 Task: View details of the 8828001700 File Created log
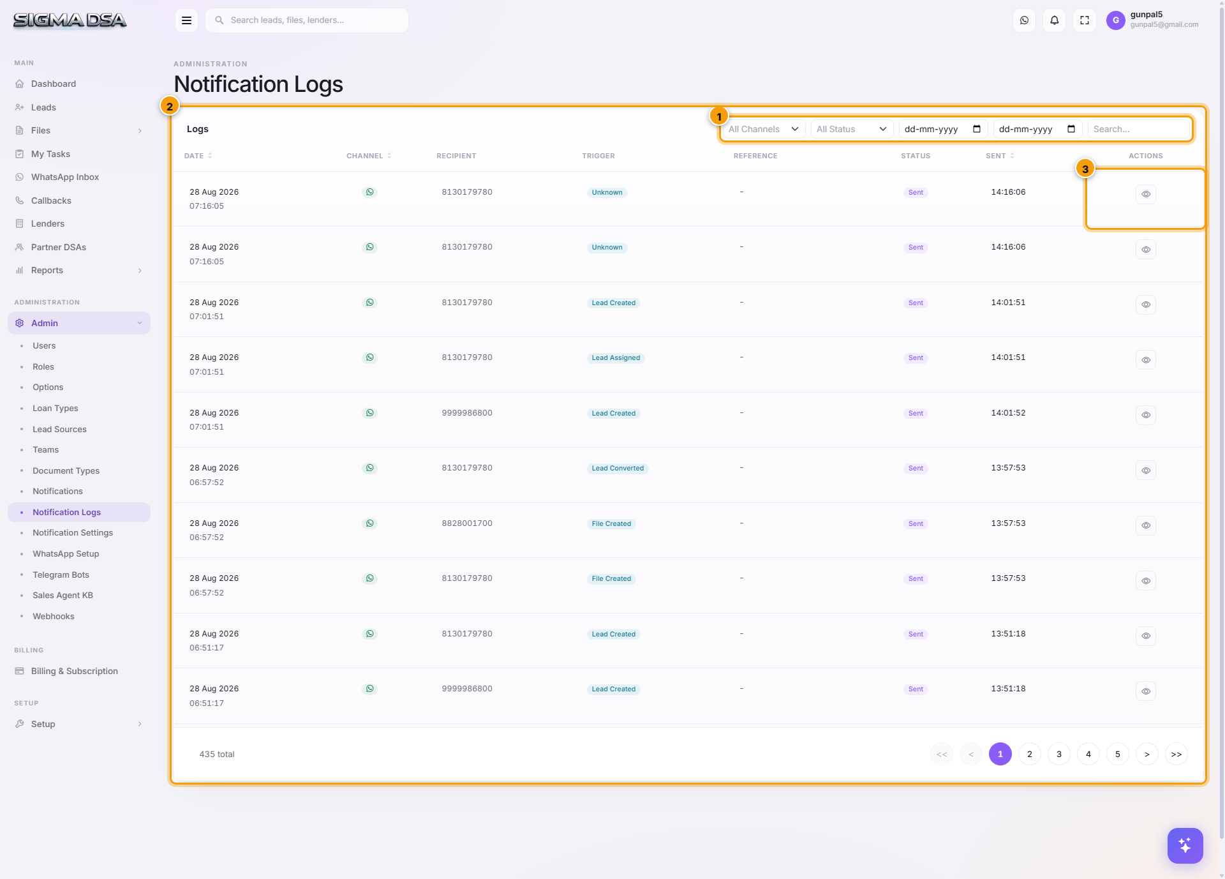[1145, 525]
